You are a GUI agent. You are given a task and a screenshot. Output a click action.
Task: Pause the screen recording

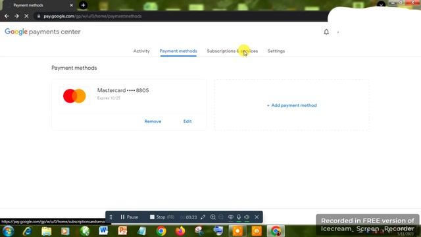click(x=130, y=217)
